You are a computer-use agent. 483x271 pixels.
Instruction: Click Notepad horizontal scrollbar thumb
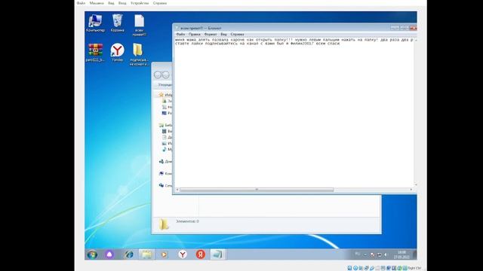click(x=257, y=190)
